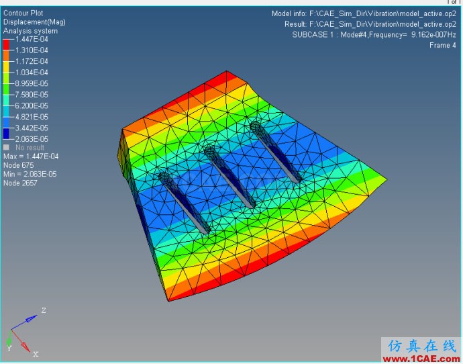The width and height of the screenshot is (463, 364).
Task: Click the 'Max = 1.447E-04' text
Action: coord(31,156)
